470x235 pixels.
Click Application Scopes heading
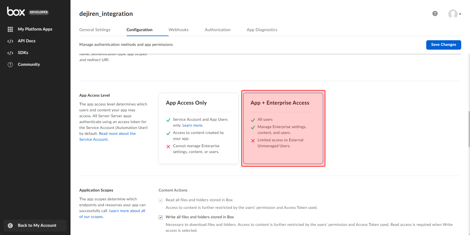tap(96, 190)
